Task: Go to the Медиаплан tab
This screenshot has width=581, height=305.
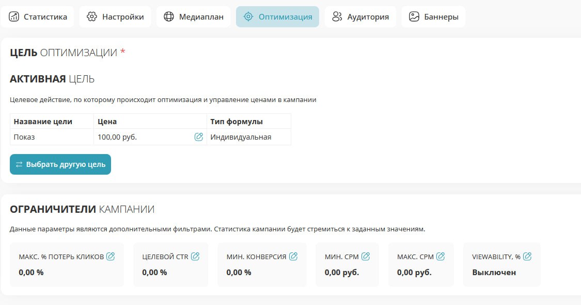Action: coord(194,16)
